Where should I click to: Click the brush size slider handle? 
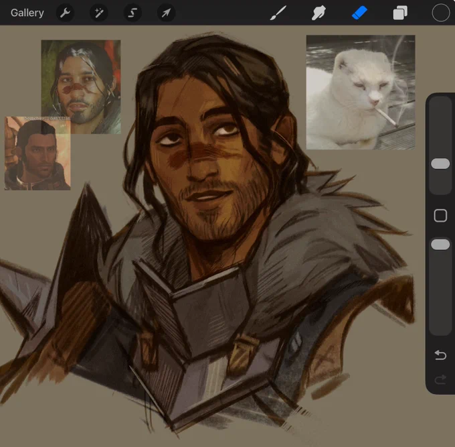click(x=440, y=164)
